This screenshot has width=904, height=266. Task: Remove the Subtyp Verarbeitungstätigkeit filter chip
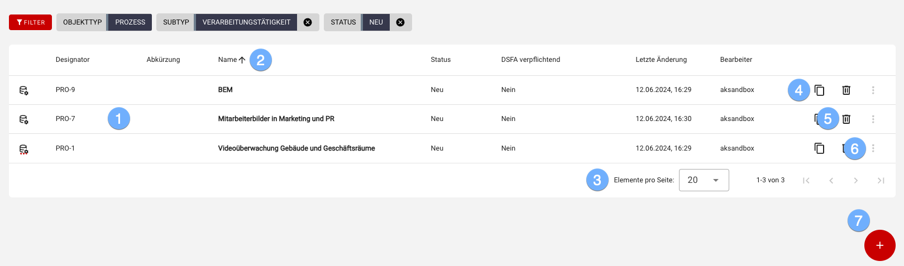(308, 22)
